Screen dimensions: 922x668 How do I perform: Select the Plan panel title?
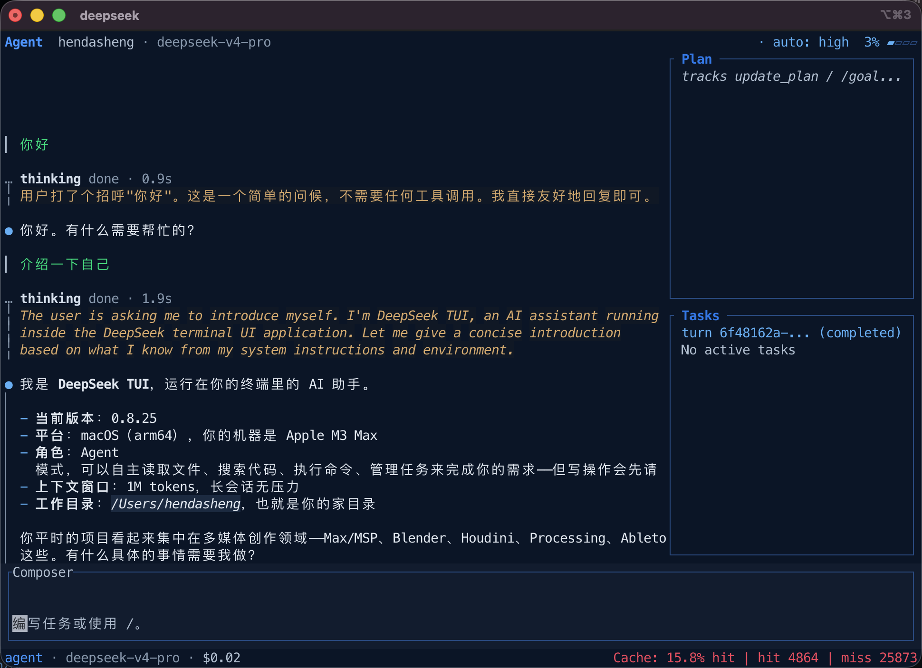[697, 59]
